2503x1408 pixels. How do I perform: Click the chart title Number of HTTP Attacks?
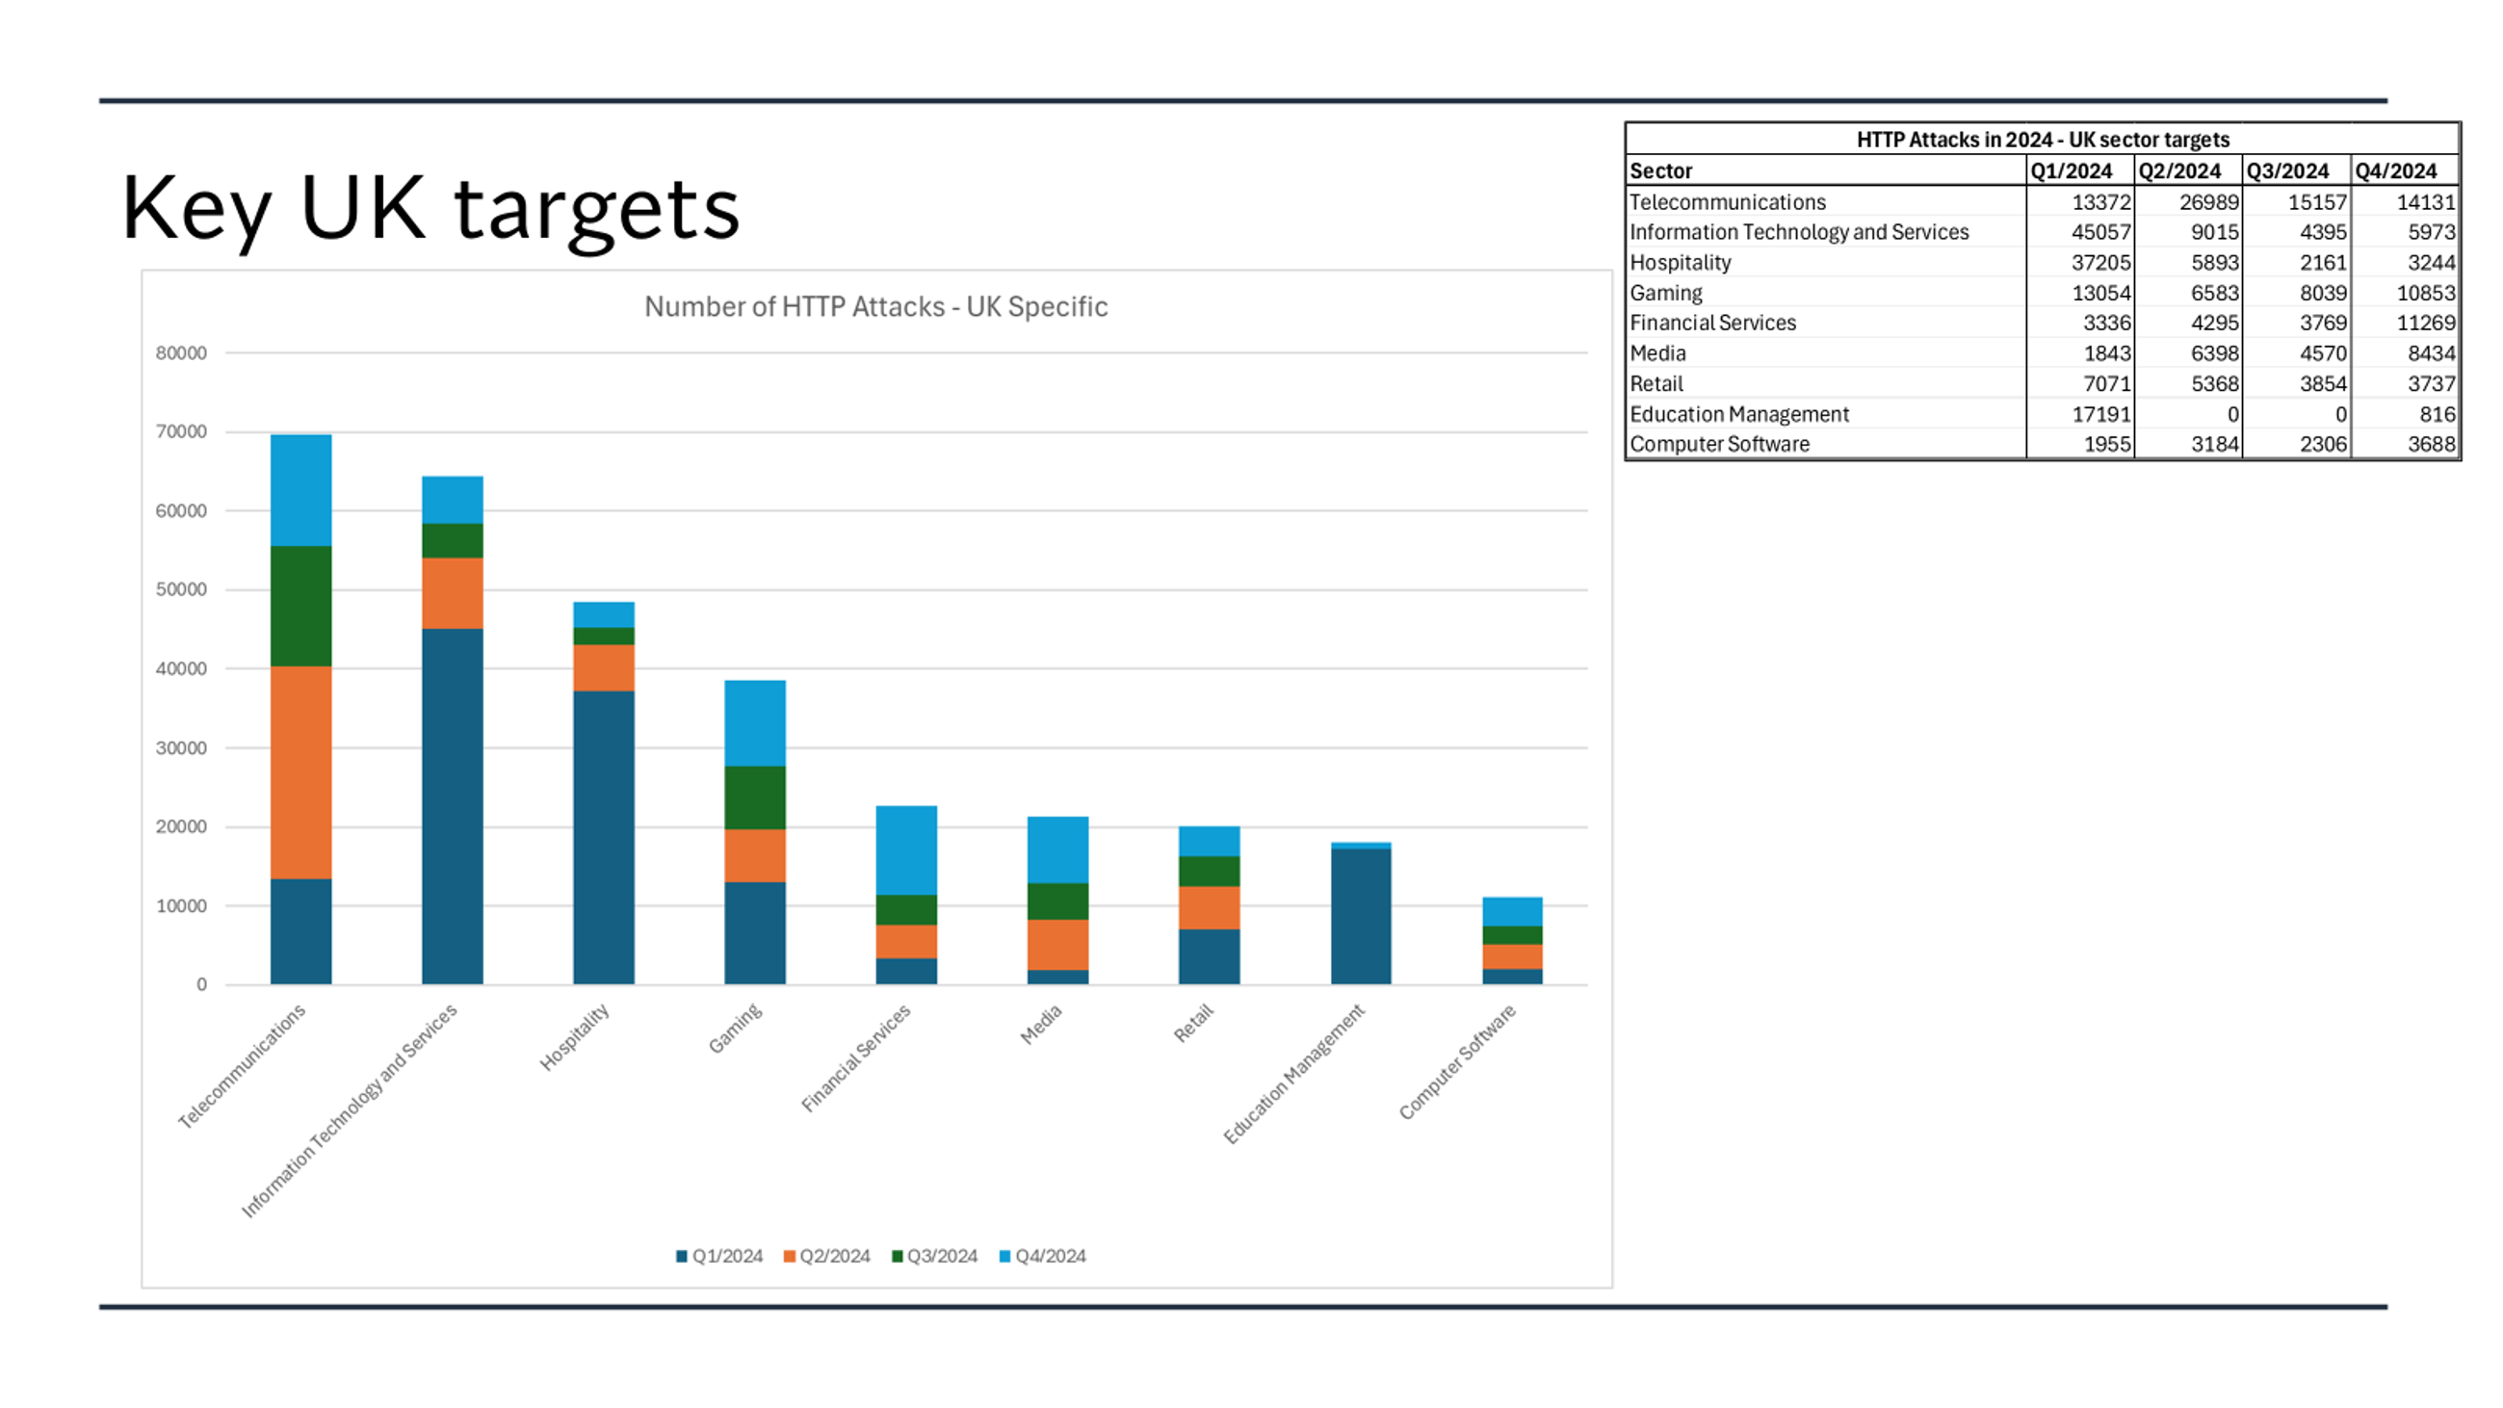coord(875,307)
